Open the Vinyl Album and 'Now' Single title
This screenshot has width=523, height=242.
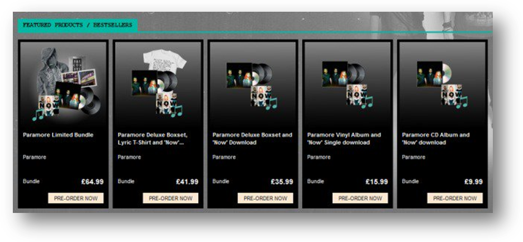click(x=344, y=139)
